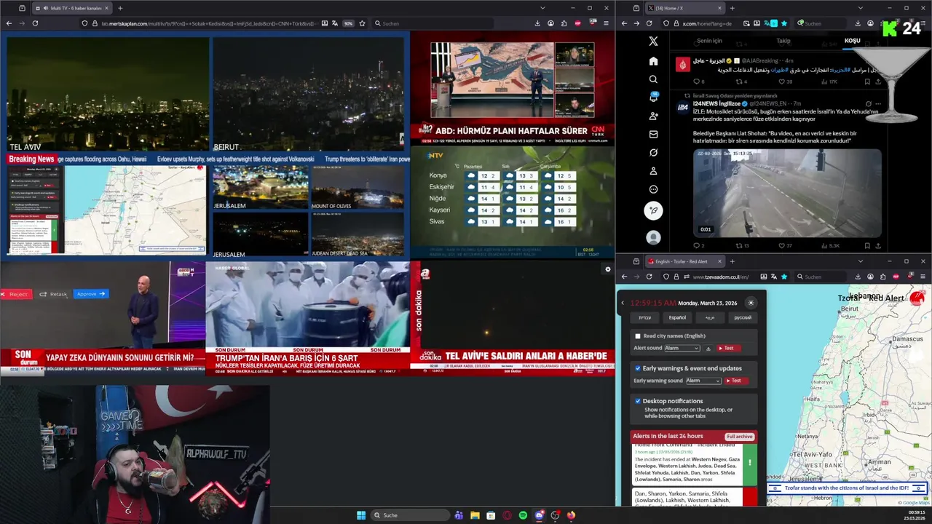The image size is (932, 524).
Task: Open Firefox menu in Multi TV window
Action: [x=606, y=23]
